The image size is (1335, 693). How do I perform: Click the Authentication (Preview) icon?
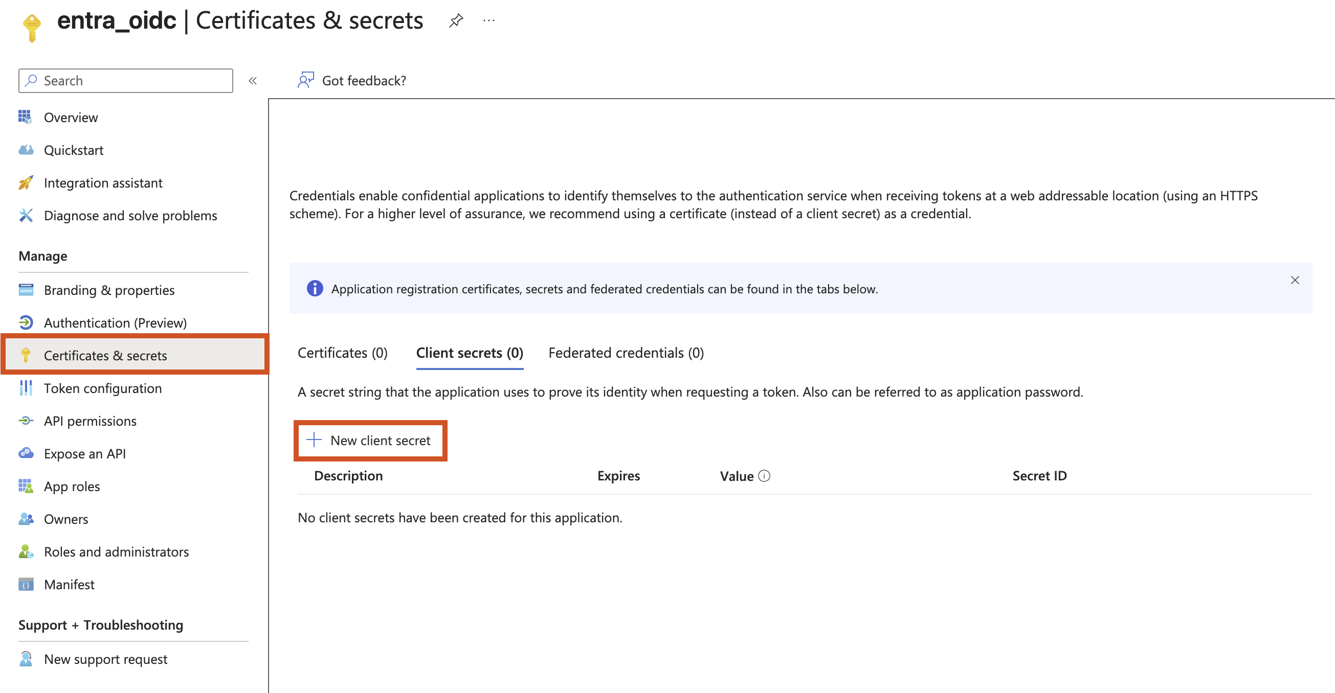[26, 322]
